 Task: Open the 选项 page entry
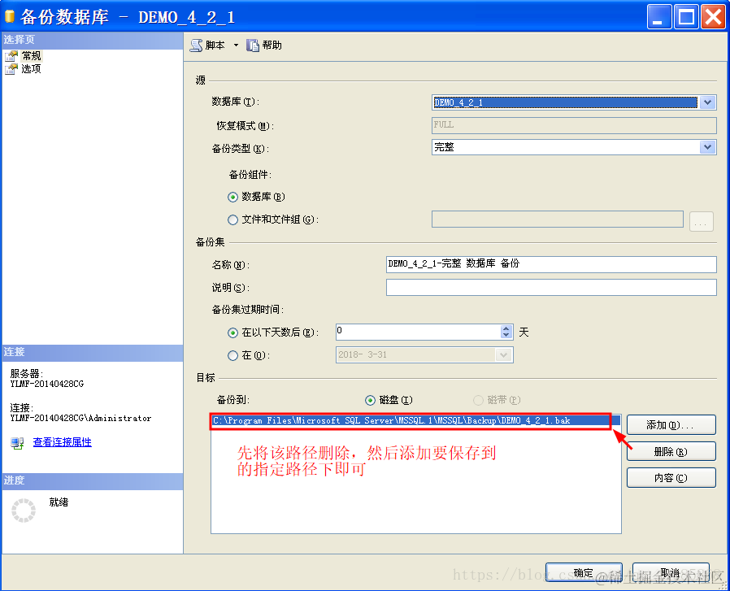(31, 69)
